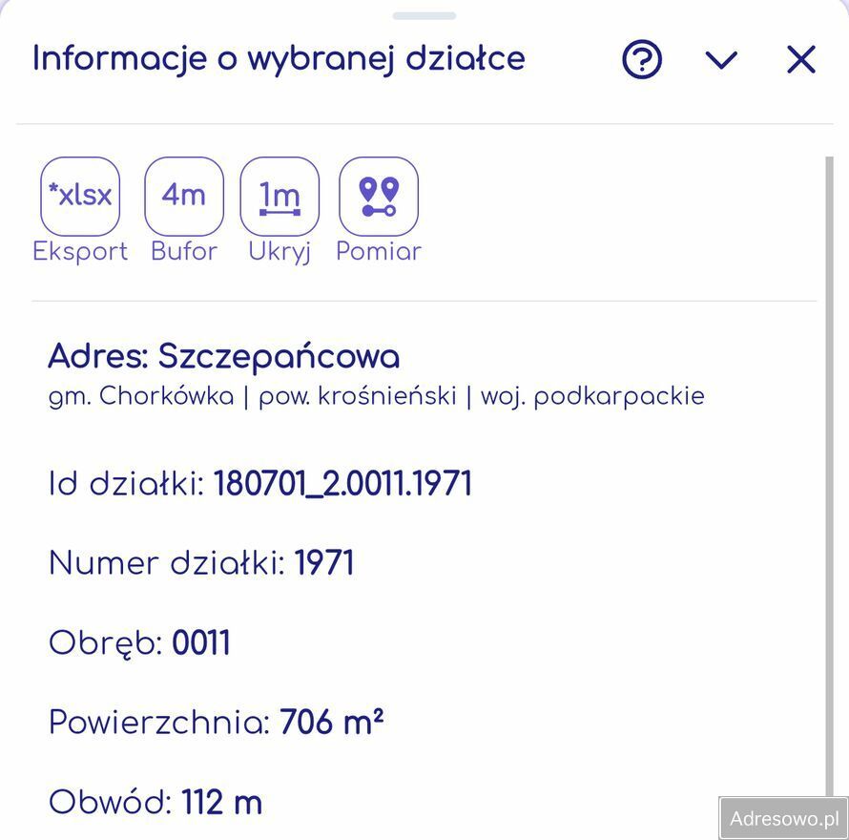Toggle the 4m buffer around the parcel

click(x=183, y=195)
